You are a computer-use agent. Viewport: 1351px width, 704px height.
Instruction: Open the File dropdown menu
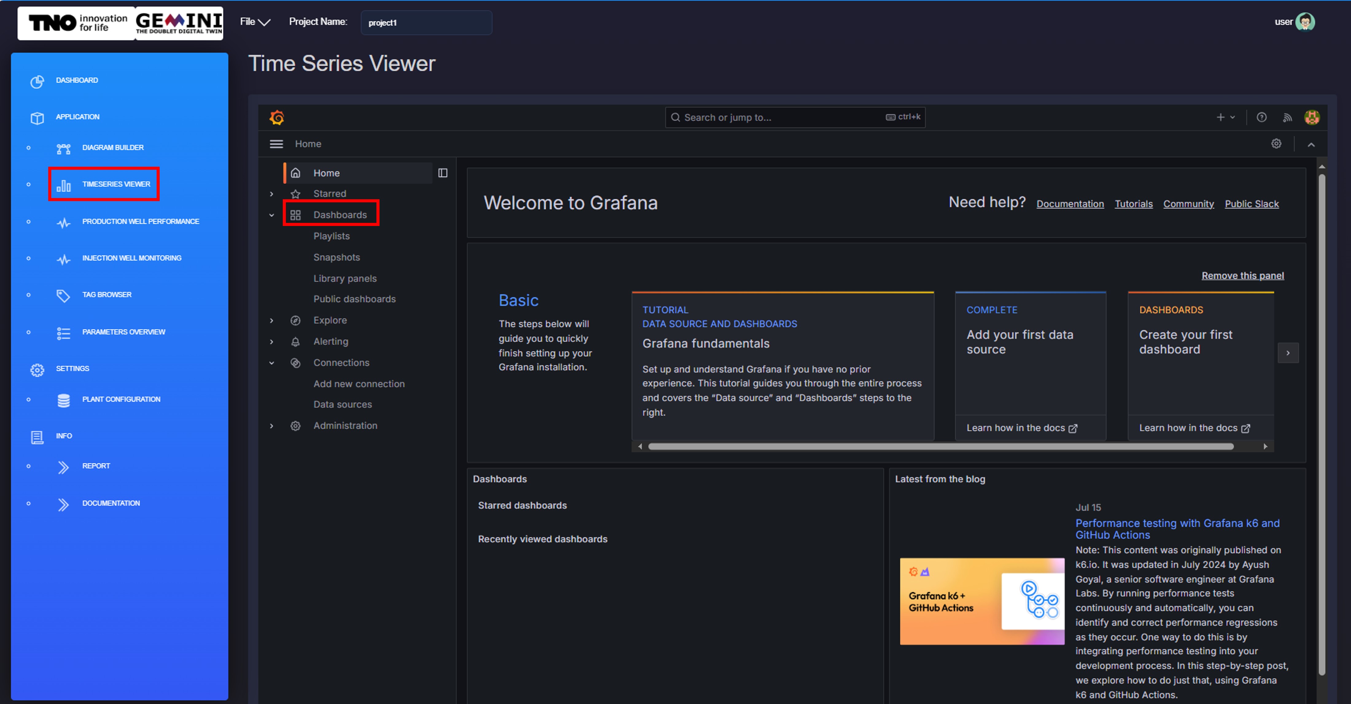255,22
